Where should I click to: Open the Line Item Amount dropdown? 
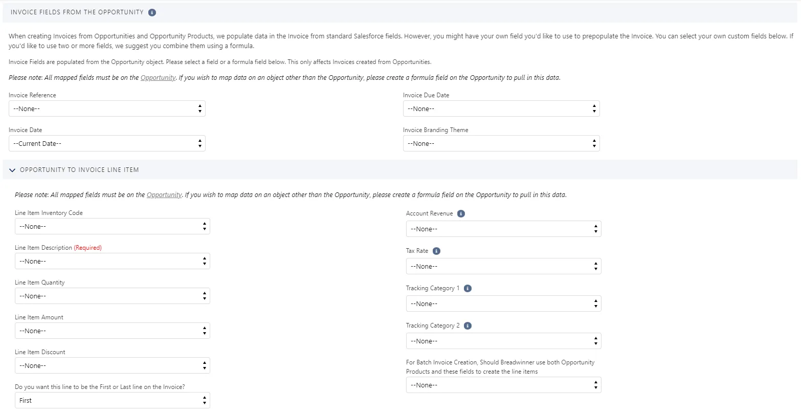113,331
